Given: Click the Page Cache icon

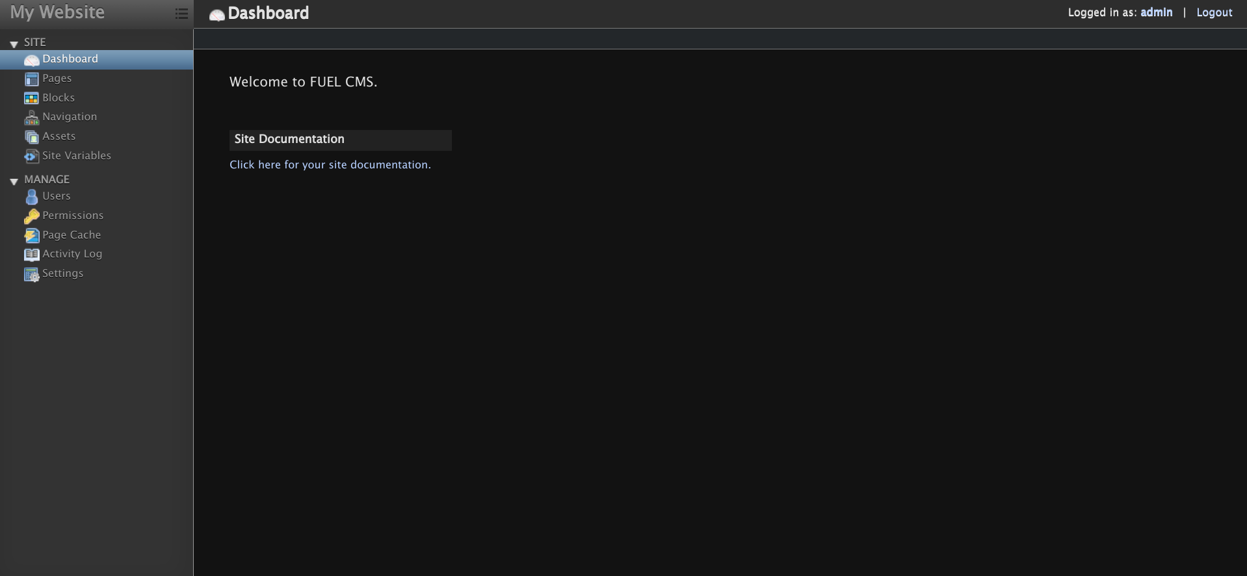Looking at the screenshot, I should point(31,235).
